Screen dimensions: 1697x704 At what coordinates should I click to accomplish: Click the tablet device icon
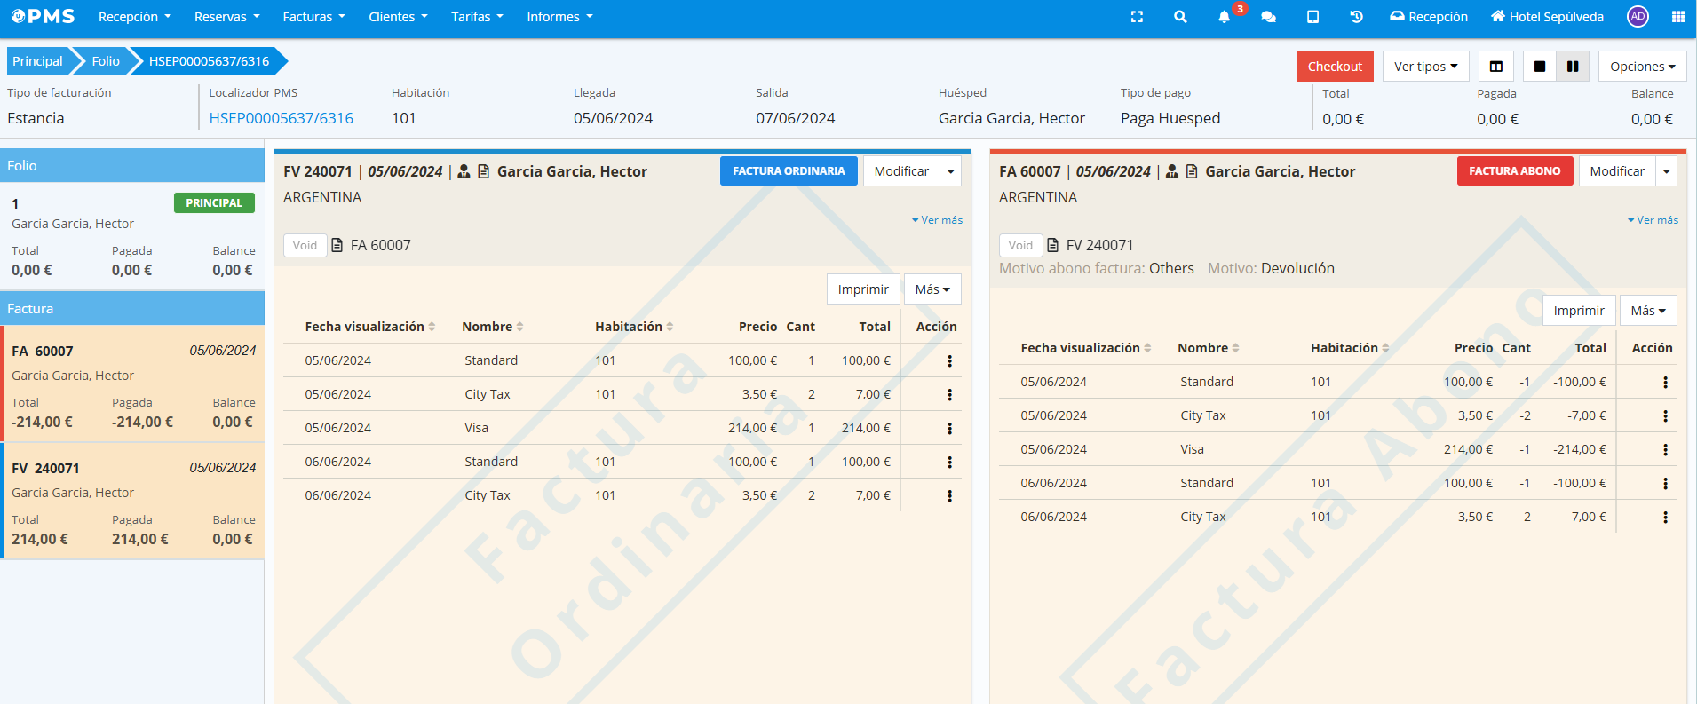pyautogui.click(x=1312, y=17)
